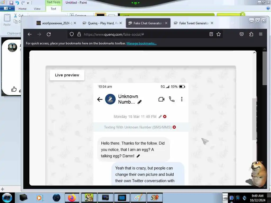Open the View tab in Paint
The height and width of the screenshot is (203, 271).
37,9
